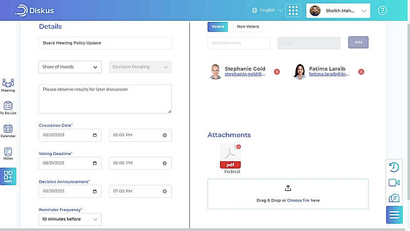Open Voting Deadline calendar picker
The width and height of the screenshot is (410, 231).
click(95, 163)
